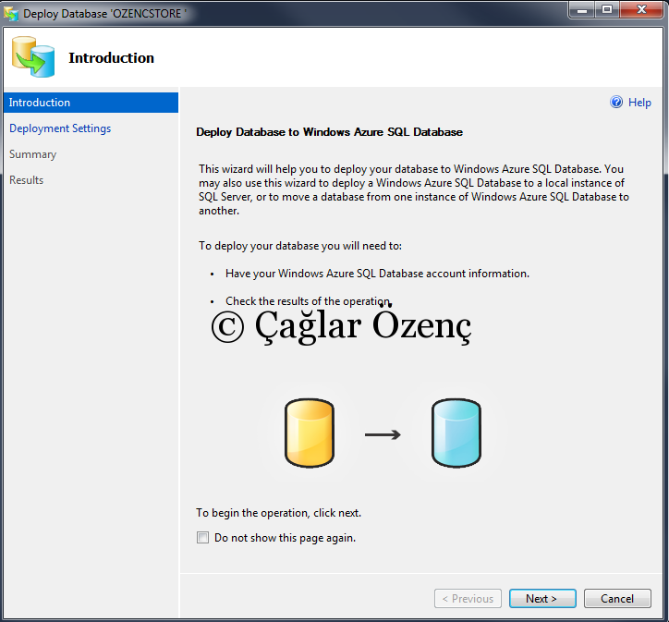
Task: Click the yellow source database cylinder
Action: pyautogui.click(x=310, y=433)
